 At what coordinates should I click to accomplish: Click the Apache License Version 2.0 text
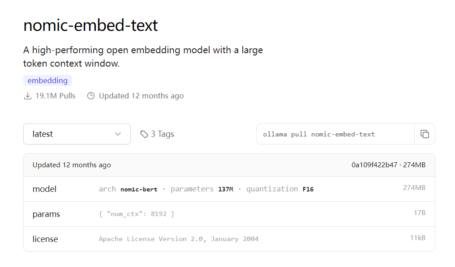tap(179, 239)
